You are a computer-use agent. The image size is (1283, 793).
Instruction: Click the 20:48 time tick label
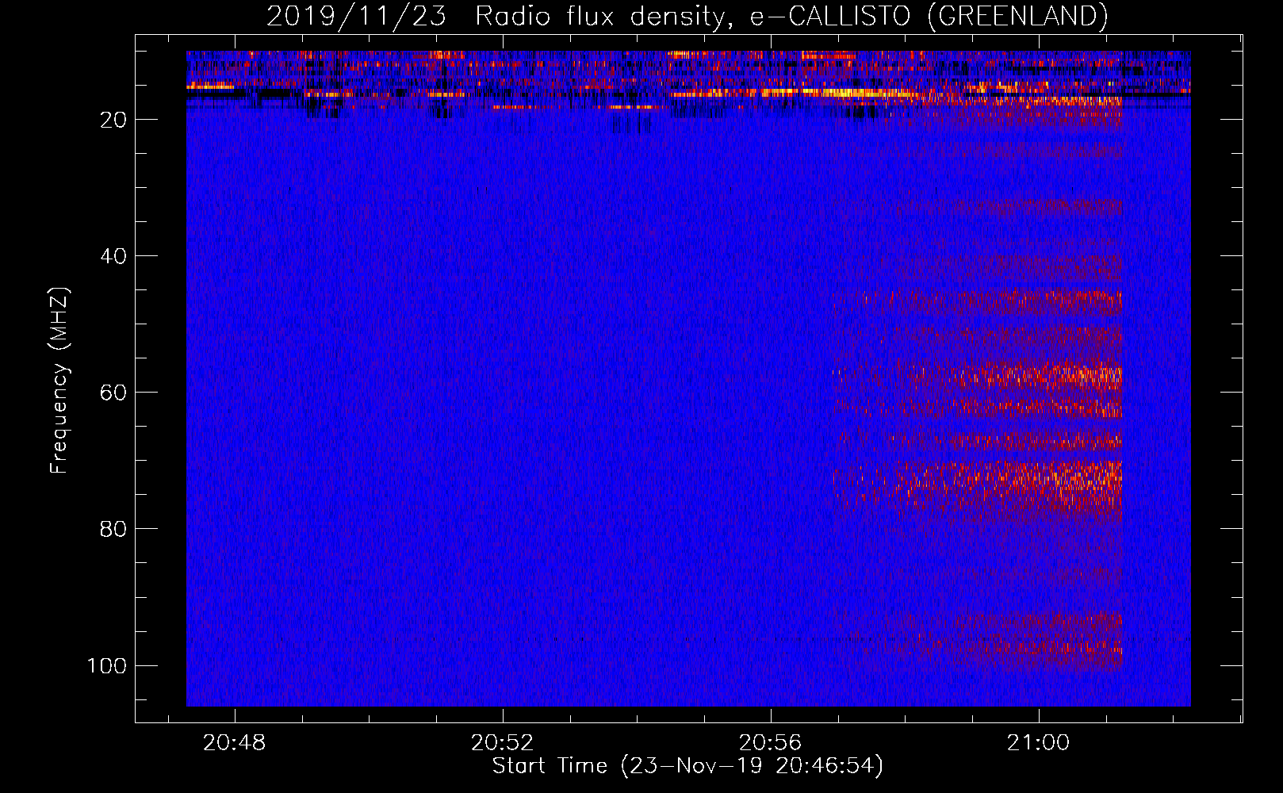click(x=235, y=743)
